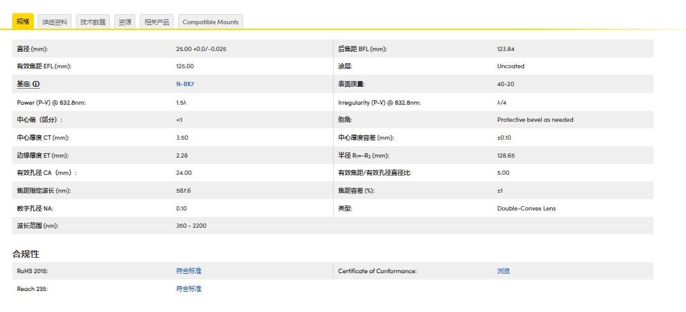Open the Compatible Mounts tab
Screen dimensions: 686x312
[210, 22]
